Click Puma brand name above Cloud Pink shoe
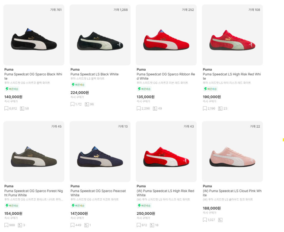 (207, 186)
